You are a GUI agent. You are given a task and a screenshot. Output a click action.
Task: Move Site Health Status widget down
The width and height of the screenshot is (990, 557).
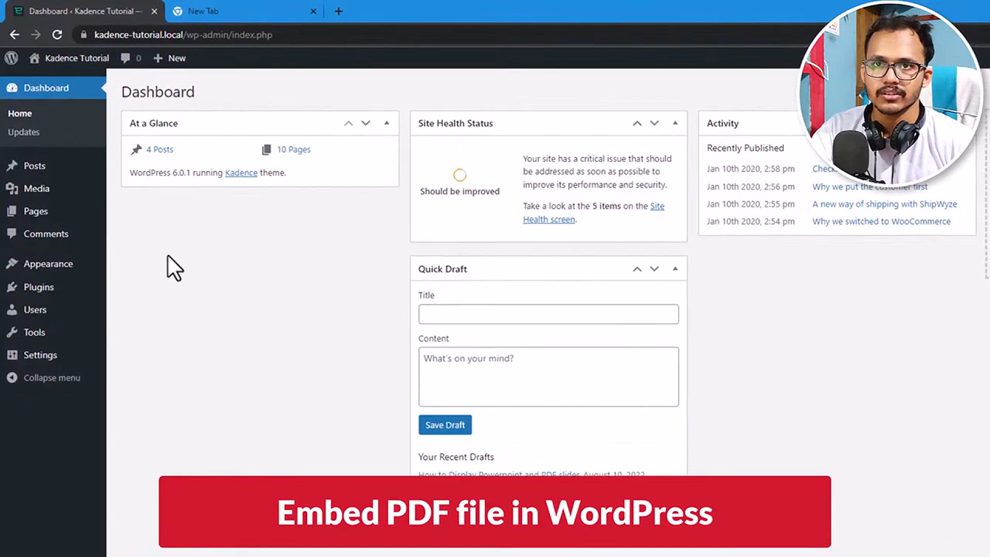[x=654, y=123]
